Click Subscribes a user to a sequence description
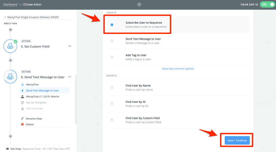This screenshot has width=276, height=152. click(146, 27)
